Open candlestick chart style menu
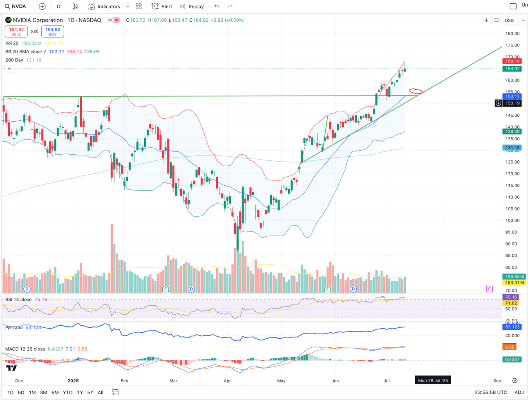 tap(75, 7)
